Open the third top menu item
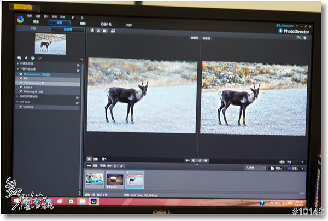The image size is (328, 221). 46,16
